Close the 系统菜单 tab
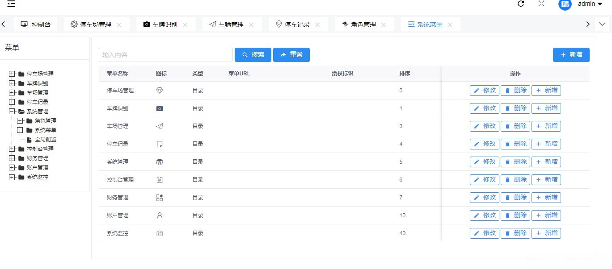 click(450, 25)
